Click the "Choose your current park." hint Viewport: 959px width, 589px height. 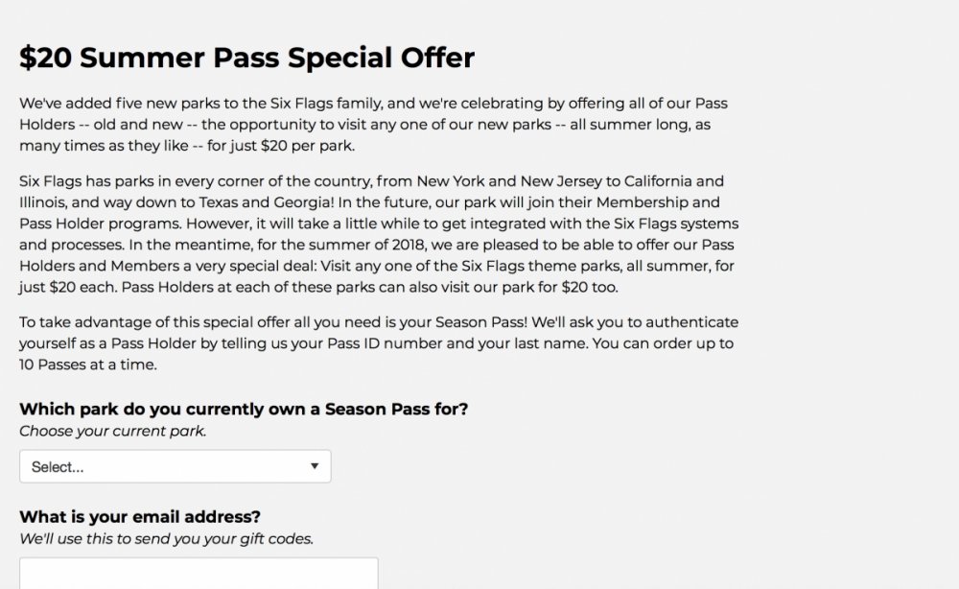click(112, 431)
